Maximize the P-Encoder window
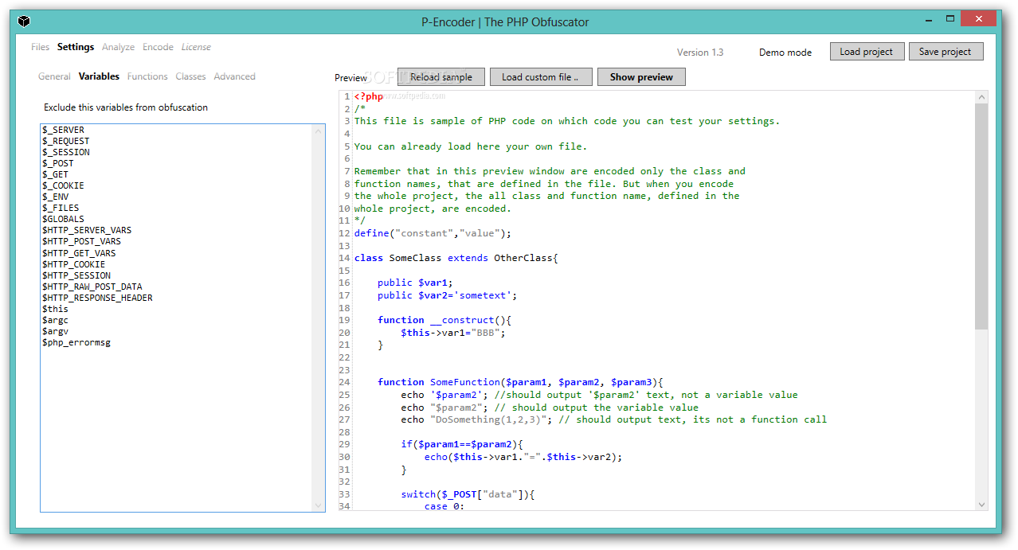This screenshot has height=550, width=1018. 950,19
